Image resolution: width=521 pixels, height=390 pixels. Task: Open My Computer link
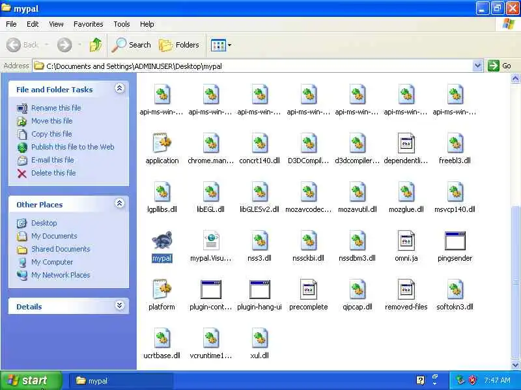pos(52,262)
